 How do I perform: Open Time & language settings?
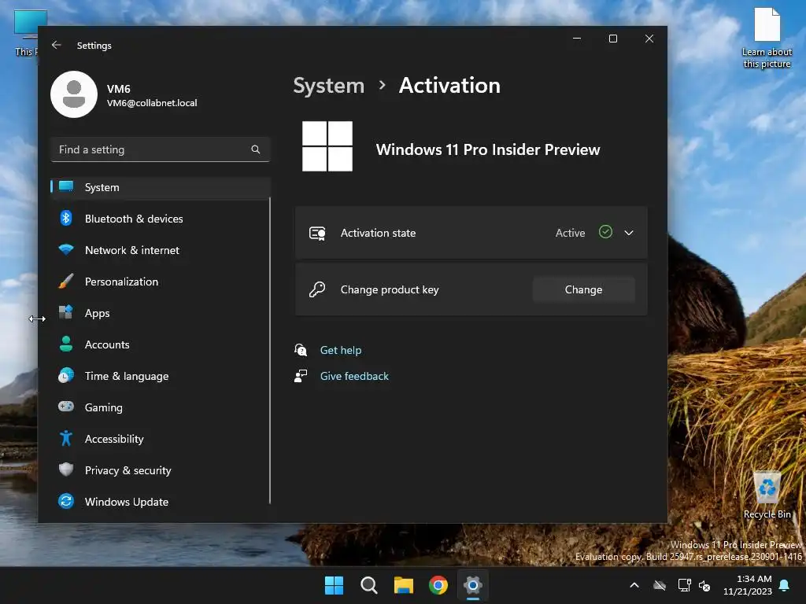tap(161, 376)
